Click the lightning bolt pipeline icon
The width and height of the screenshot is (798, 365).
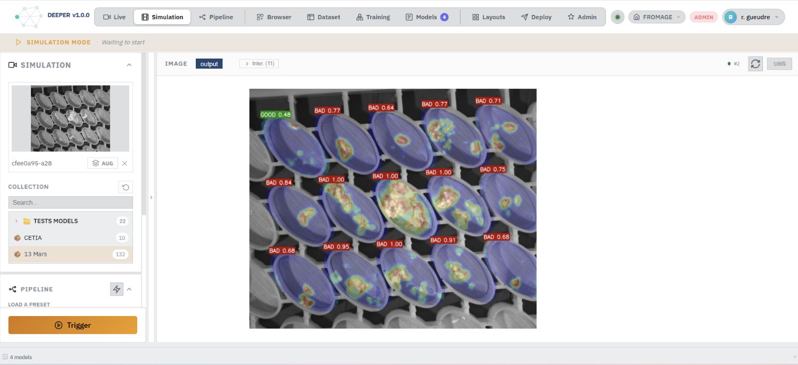[x=117, y=289]
